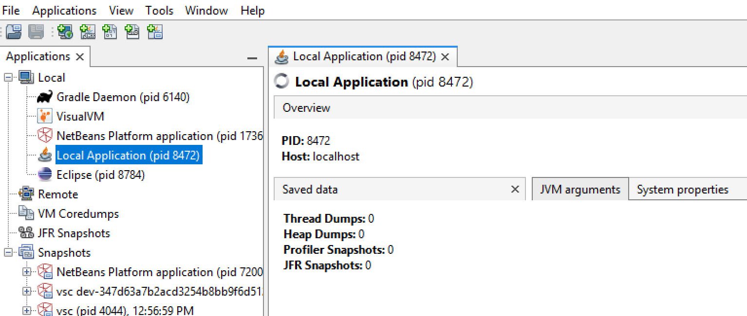Click the Add JMX Connection toolbar icon
The height and width of the screenshot is (316, 747).
[88, 32]
